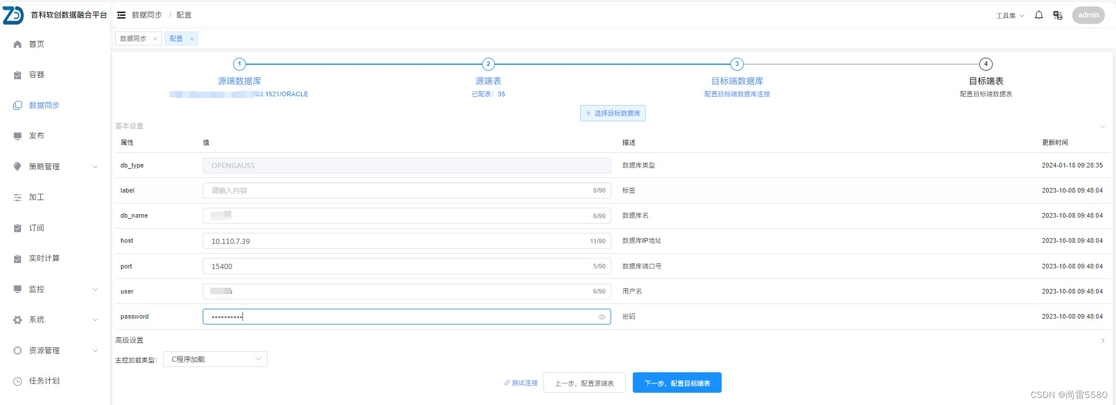
Task: Click 数据同步 in the breadcrumb
Action: [147, 15]
